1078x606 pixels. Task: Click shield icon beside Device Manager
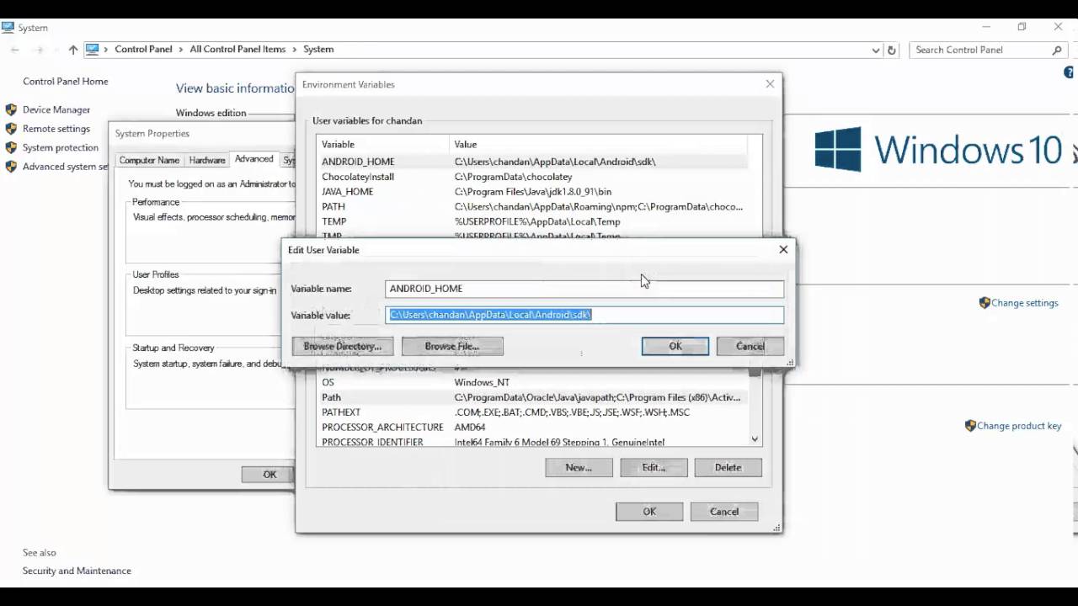point(11,109)
